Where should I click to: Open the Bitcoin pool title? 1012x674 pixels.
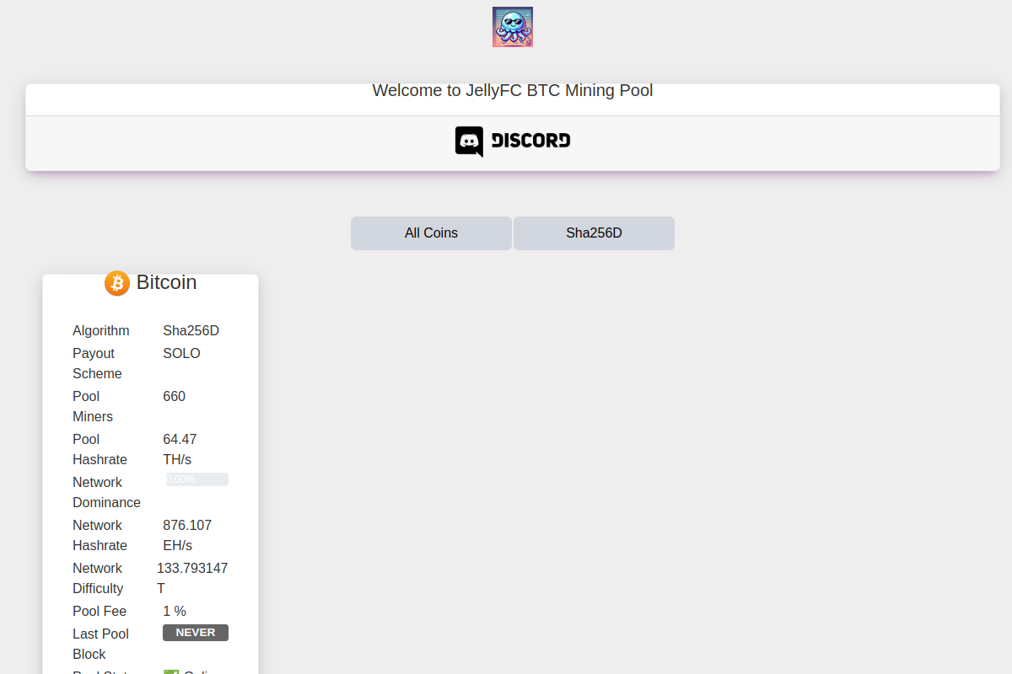point(166,282)
